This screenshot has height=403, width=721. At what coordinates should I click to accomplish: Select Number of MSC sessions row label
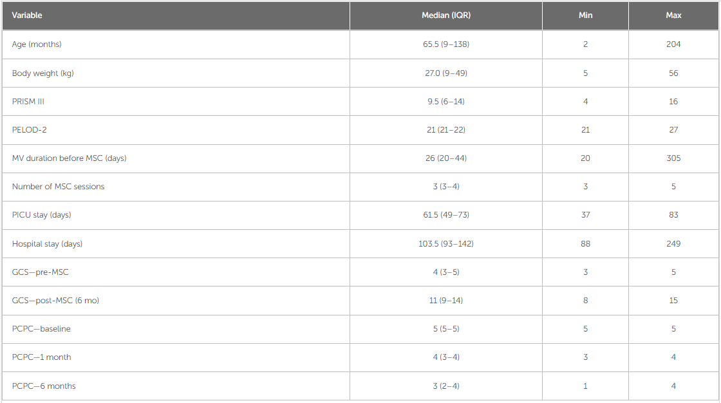pyautogui.click(x=58, y=186)
